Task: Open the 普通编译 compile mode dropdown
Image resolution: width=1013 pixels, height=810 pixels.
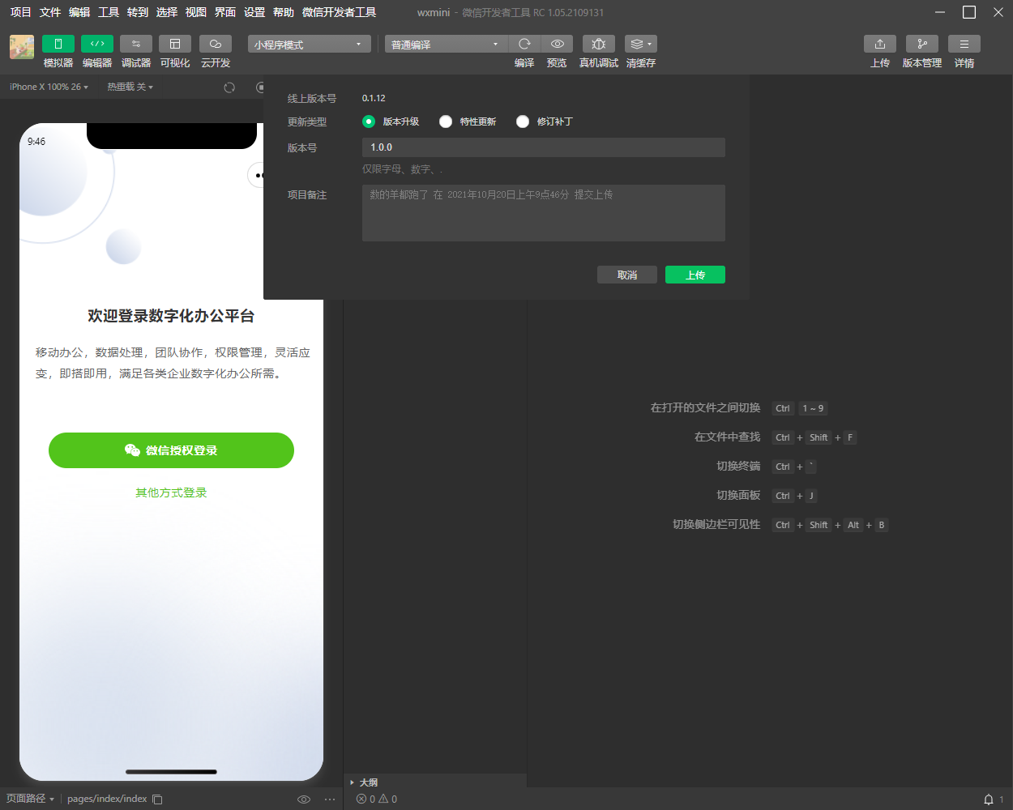Action: click(x=446, y=45)
